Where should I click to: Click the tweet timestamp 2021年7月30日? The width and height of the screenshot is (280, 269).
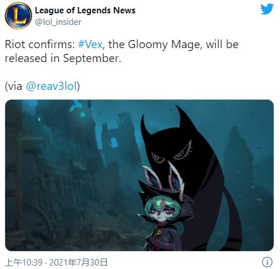pyautogui.click(x=78, y=263)
